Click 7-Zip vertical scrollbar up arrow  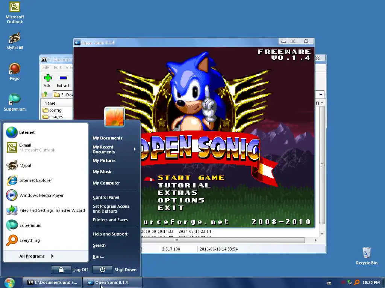pyautogui.click(x=322, y=103)
